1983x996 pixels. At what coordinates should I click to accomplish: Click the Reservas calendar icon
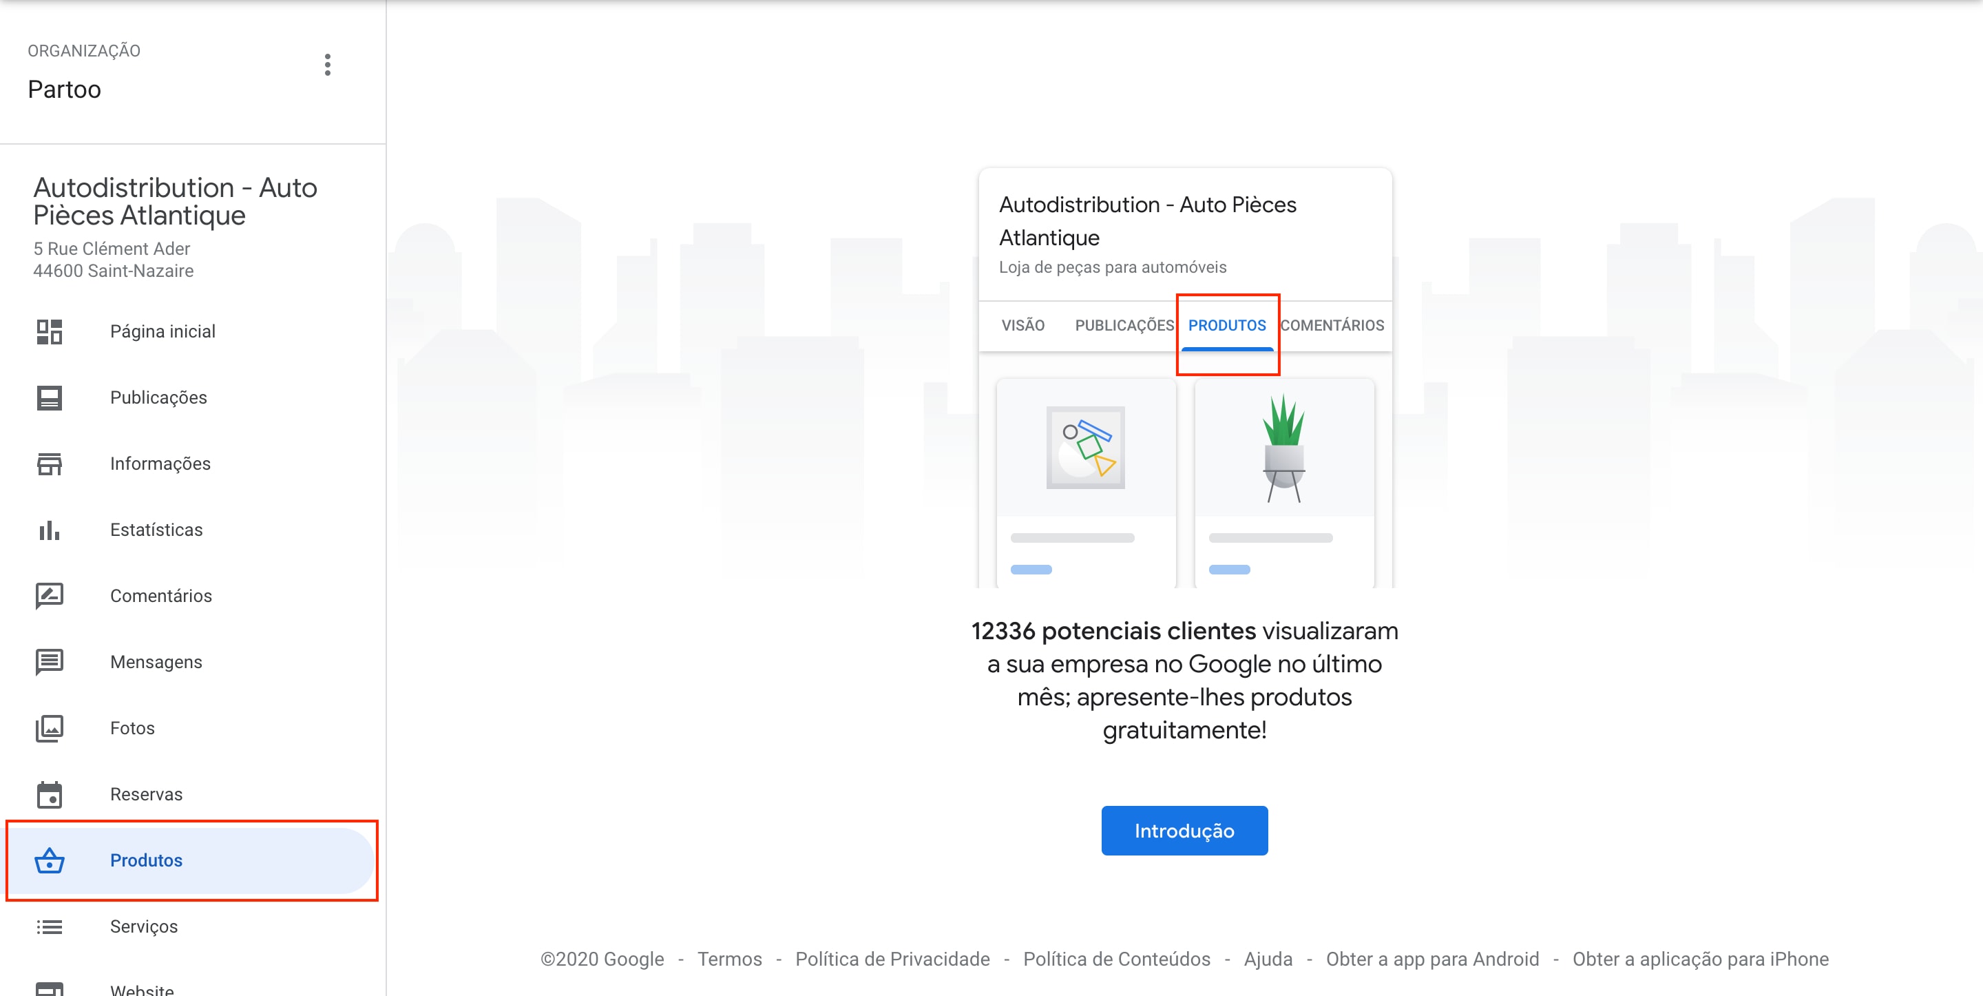50,794
